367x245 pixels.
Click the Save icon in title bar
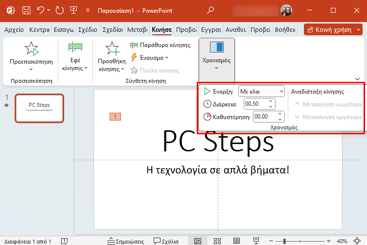26,10
